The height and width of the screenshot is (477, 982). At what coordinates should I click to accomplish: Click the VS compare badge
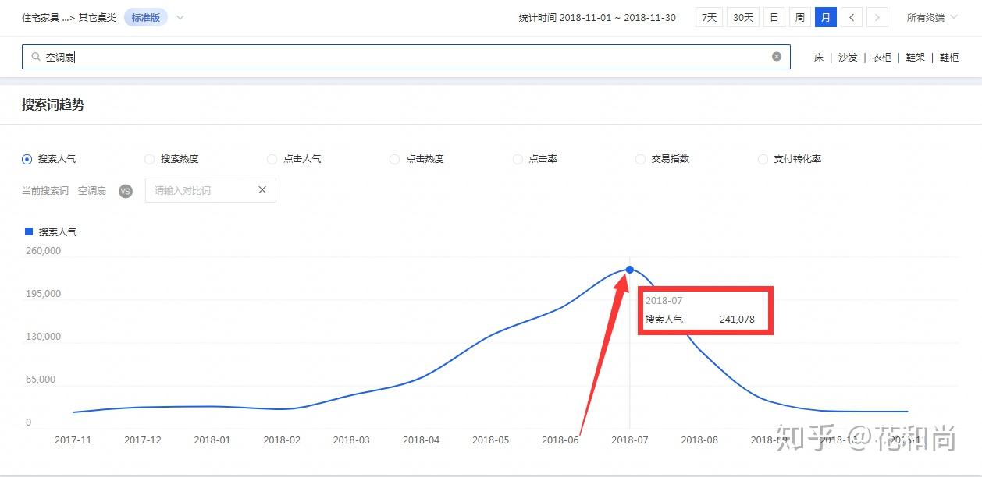coord(126,191)
